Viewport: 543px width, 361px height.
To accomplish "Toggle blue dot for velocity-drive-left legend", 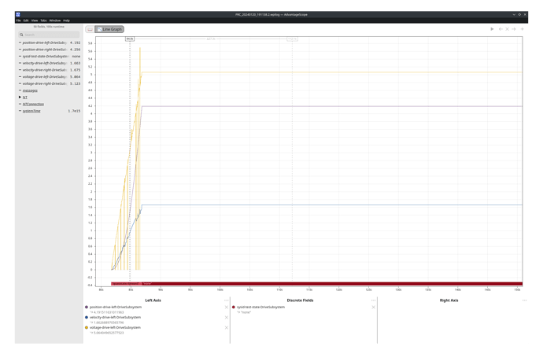I will coord(87,318).
